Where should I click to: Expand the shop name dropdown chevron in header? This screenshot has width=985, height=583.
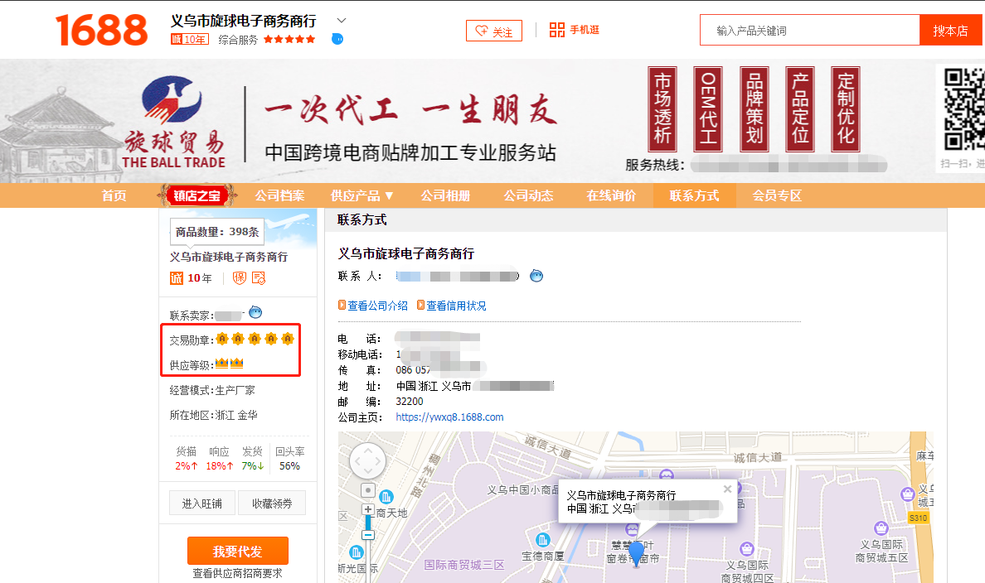tap(342, 21)
